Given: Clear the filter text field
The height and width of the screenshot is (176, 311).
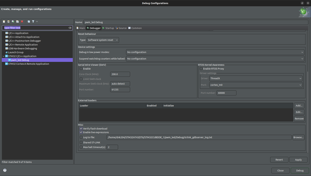Looking at the screenshot, I should coord(70,28).
